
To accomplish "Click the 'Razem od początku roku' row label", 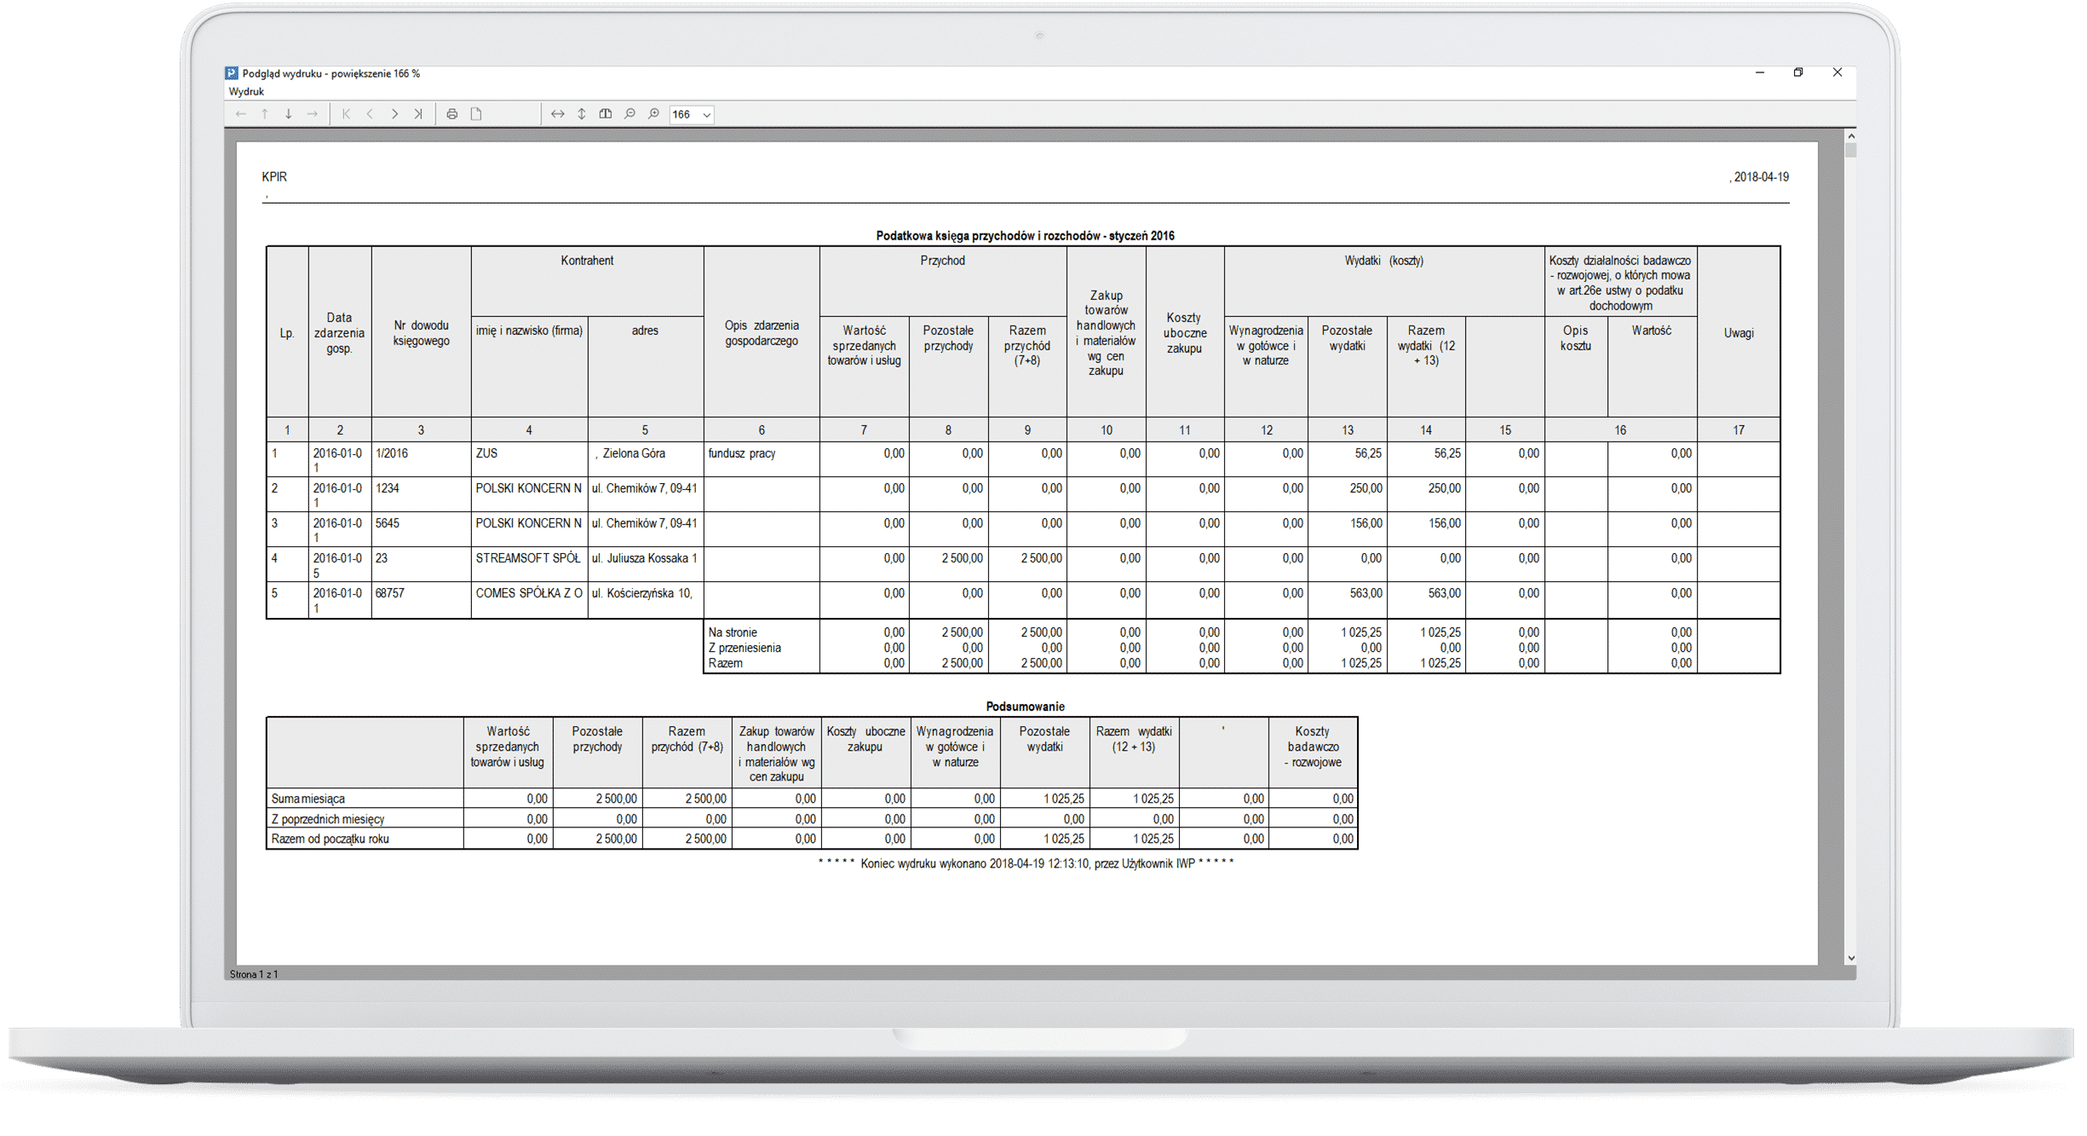I will click(x=330, y=839).
